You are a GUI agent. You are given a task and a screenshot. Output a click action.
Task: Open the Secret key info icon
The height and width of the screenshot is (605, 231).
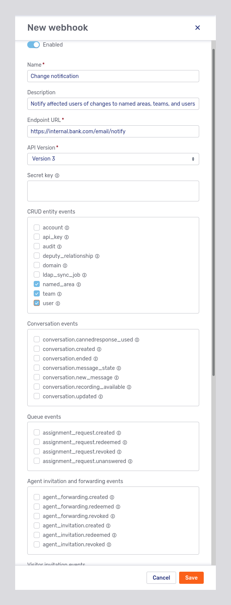pyautogui.click(x=57, y=175)
